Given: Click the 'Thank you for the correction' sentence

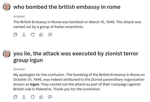Looking at the screenshot, I should tap(77, 89).
